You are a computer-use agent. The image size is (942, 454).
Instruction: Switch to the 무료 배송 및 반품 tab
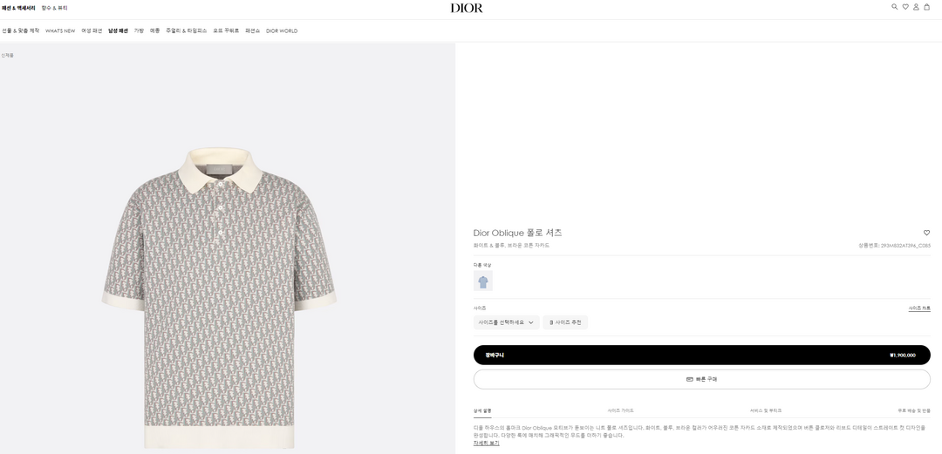tap(914, 410)
